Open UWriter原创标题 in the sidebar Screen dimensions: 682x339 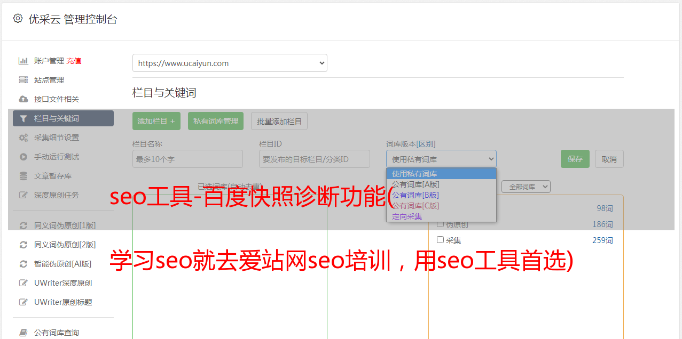[x=63, y=302]
